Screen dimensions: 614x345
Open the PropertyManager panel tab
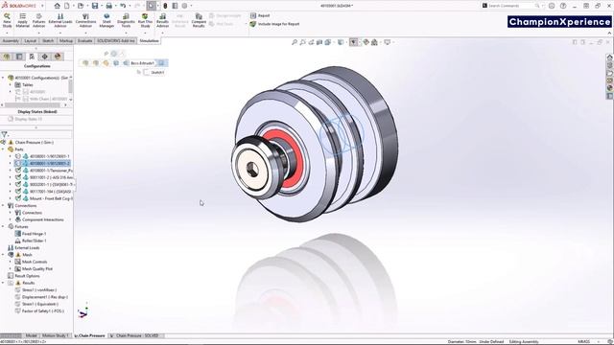click(x=19, y=57)
